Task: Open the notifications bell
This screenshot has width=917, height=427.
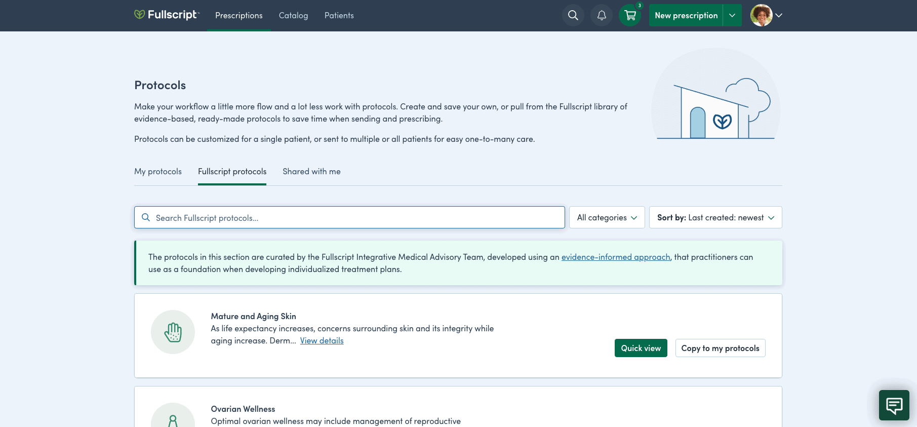Action: point(602,15)
